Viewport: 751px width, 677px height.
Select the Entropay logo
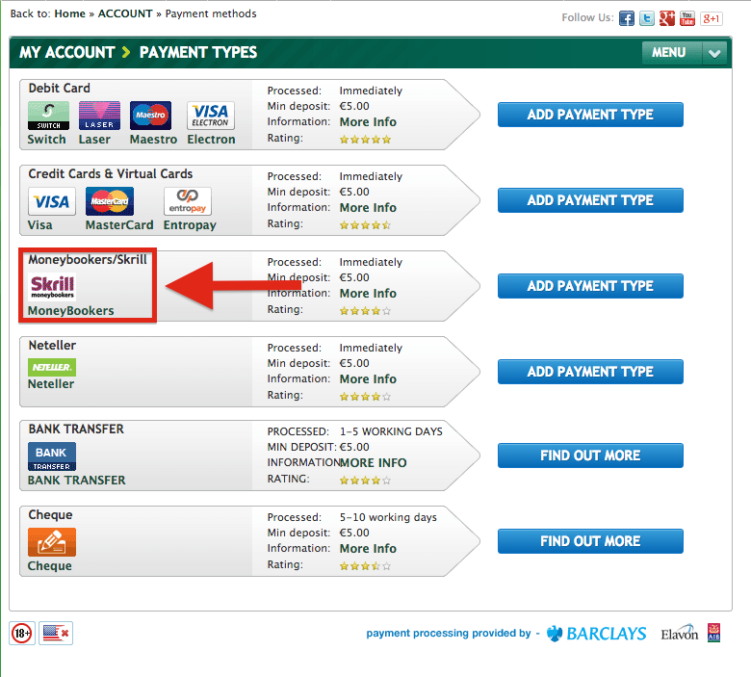[188, 201]
